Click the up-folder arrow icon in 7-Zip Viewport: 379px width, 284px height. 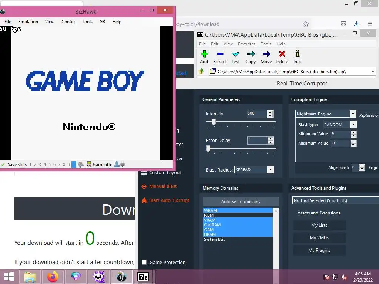coord(201,71)
